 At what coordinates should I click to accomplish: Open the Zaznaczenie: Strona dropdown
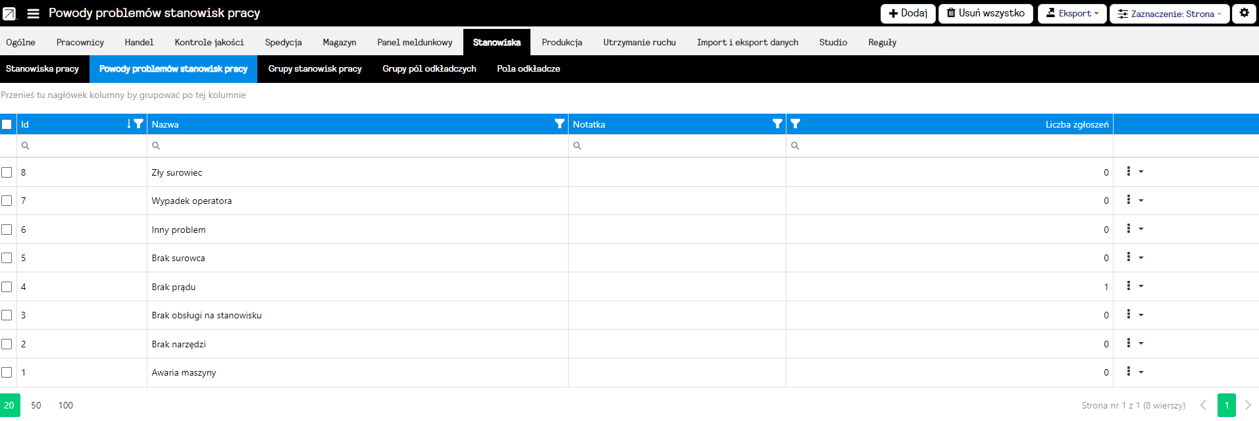(x=1169, y=13)
